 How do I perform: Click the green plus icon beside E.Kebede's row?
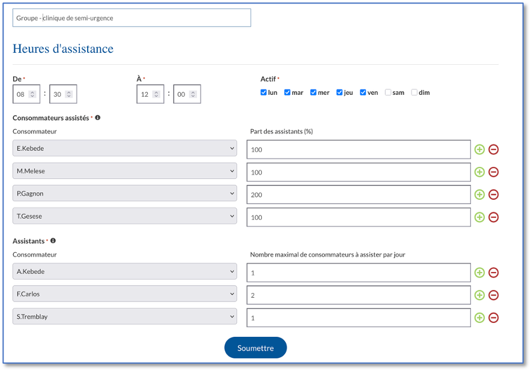point(479,149)
